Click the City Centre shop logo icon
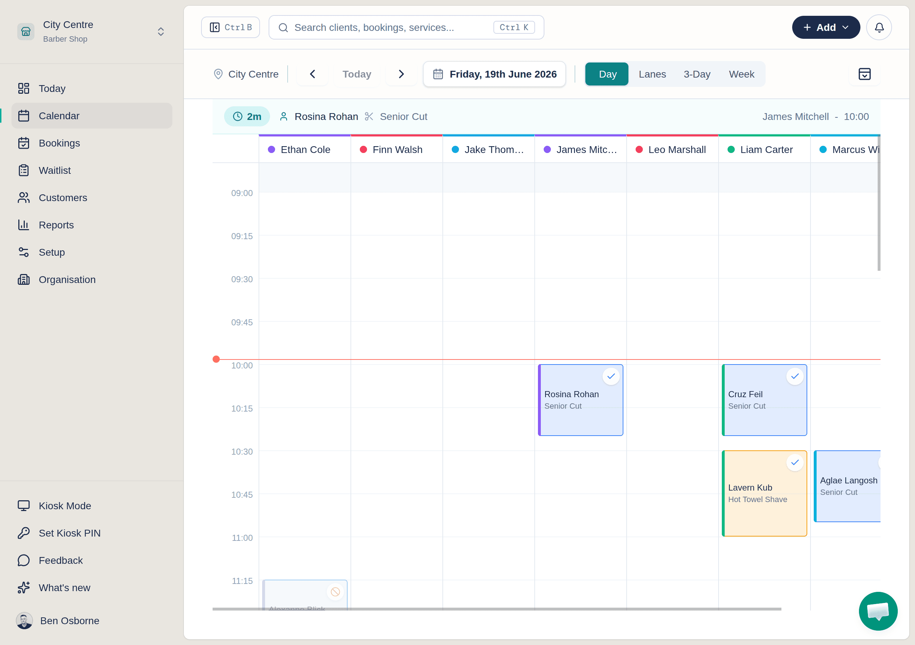915x645 pixels. pos(26,32)
